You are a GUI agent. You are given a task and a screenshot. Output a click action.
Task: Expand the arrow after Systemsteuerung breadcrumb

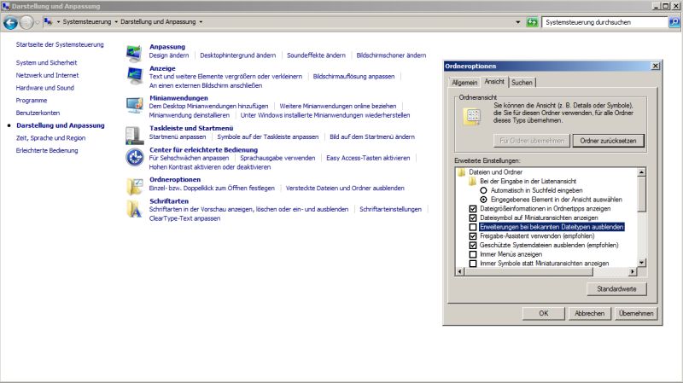click(x=116, y=22)
